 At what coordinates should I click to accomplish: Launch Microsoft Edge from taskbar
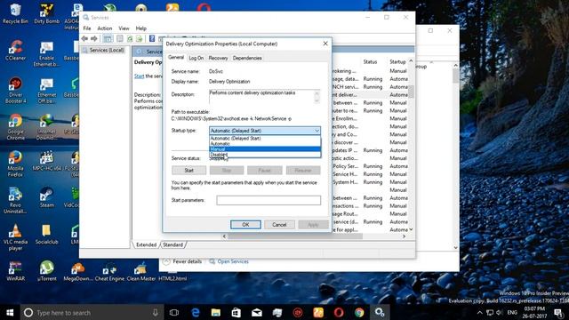click(196, 312)
